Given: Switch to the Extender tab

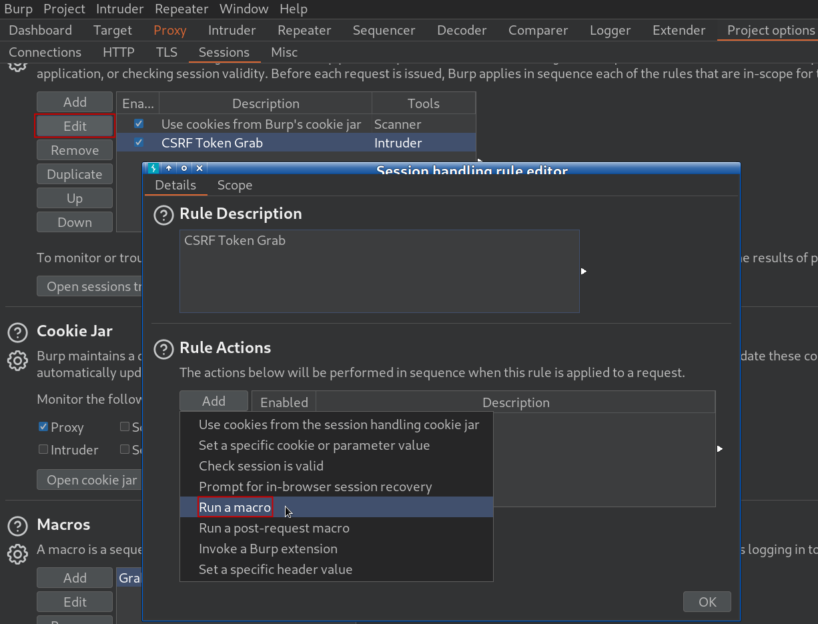Looking at the screenshot, I should [679, 30].
